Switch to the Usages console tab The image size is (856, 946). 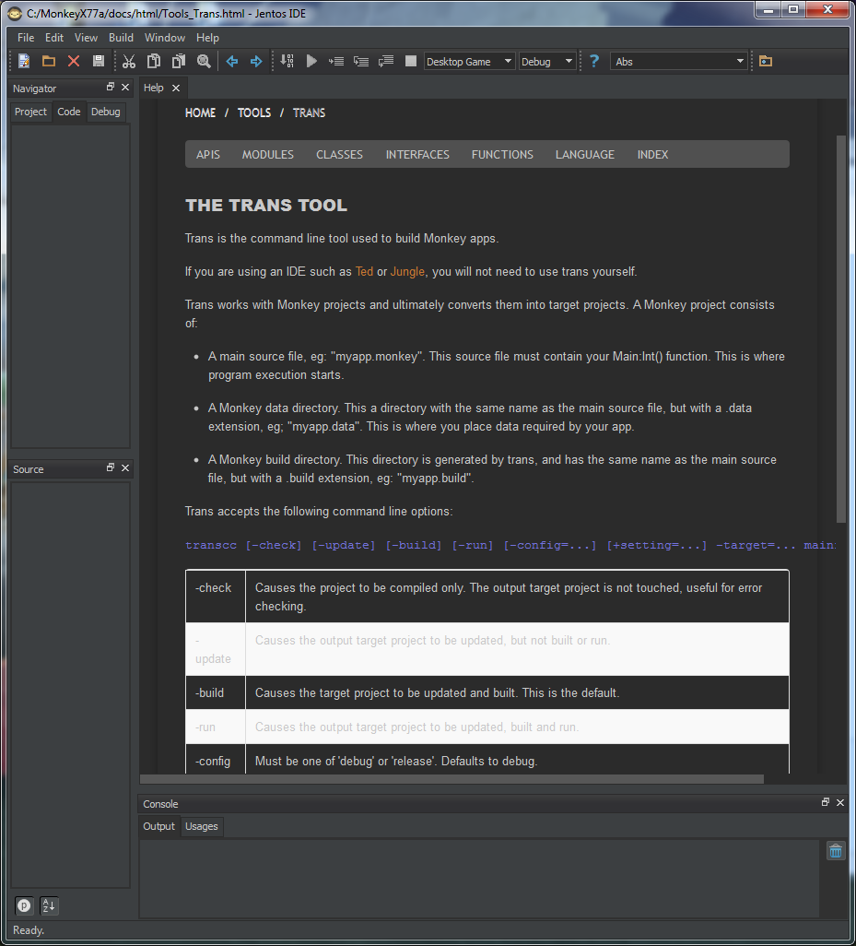click(x=201, y=826)
